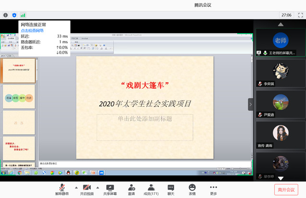Click the green network signal icon

23,15
